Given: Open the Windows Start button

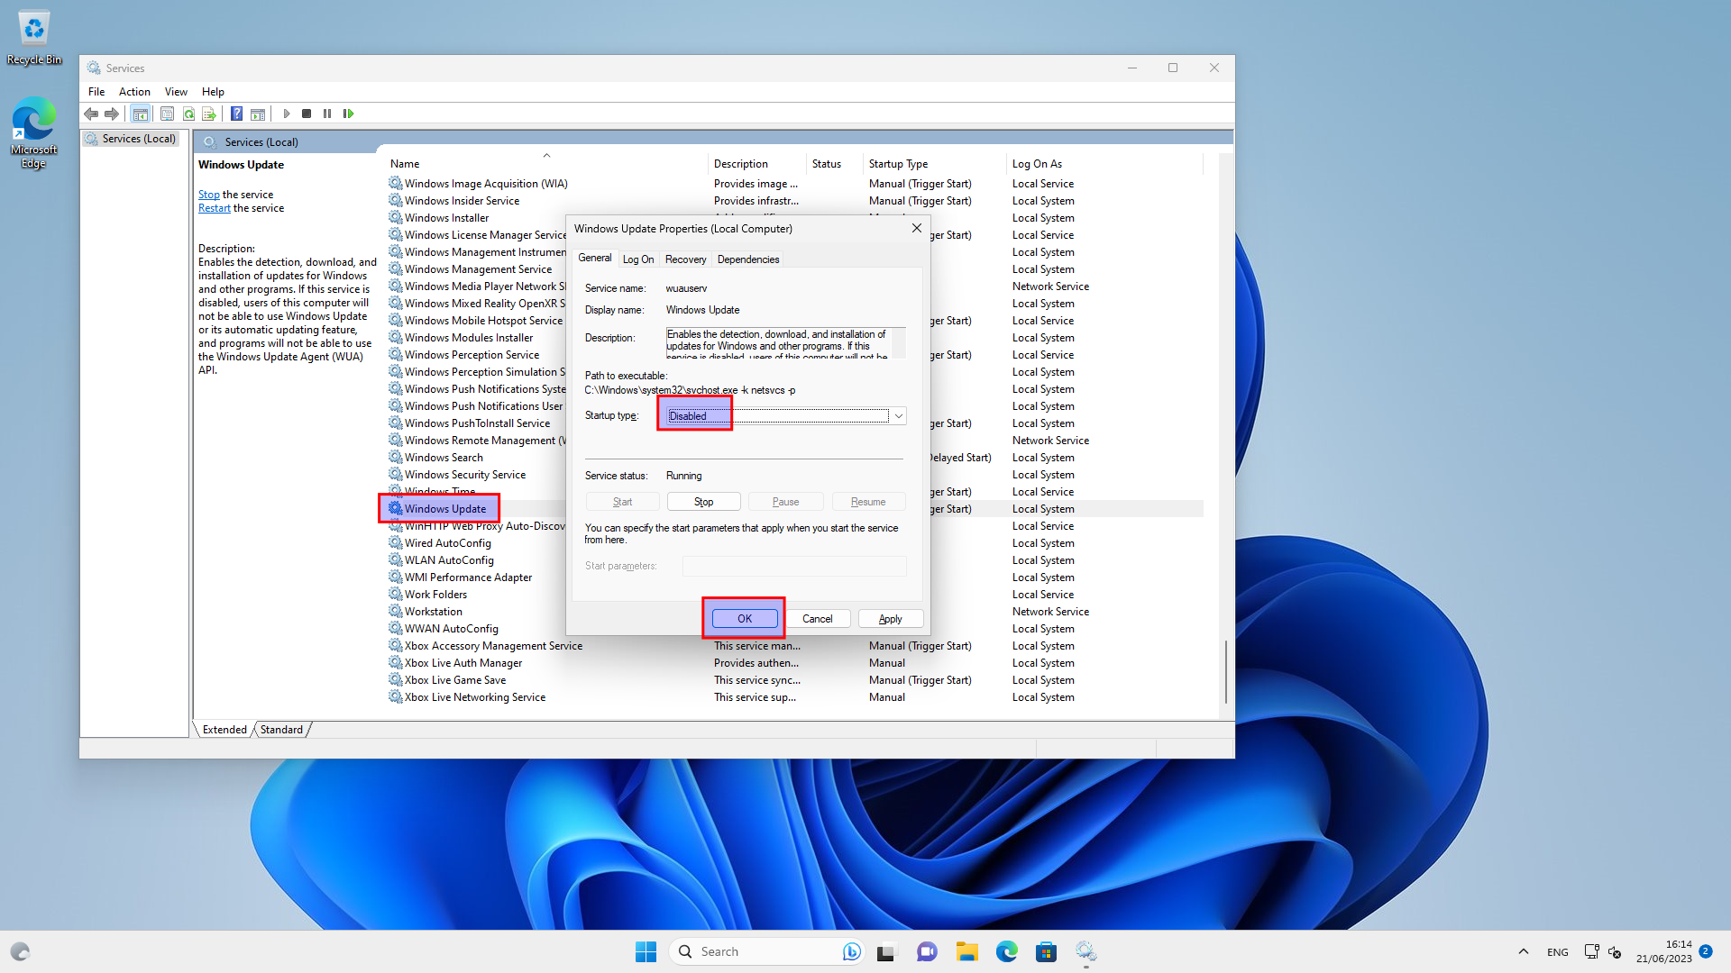Looking at the screenshot, I should [646, 951].
